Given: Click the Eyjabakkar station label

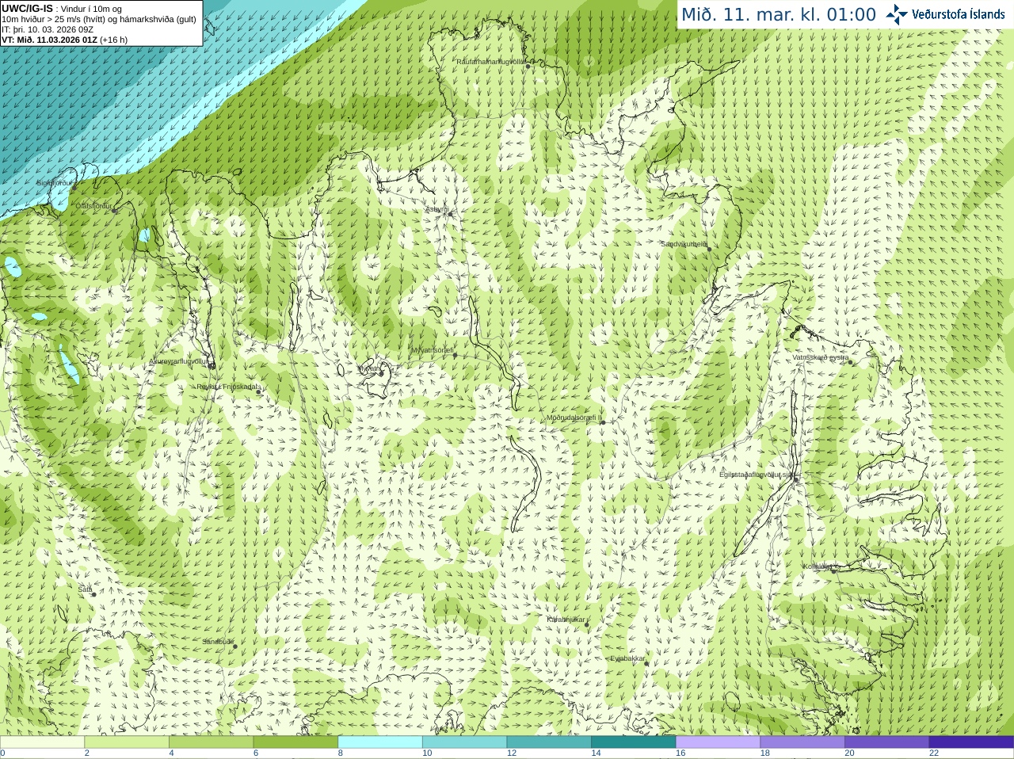Looking at the screenshot, I should point(628,658).
